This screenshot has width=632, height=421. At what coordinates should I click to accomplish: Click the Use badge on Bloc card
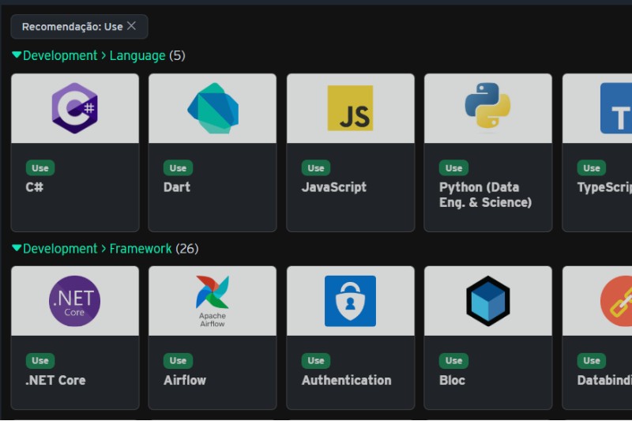tap(453, 360)
